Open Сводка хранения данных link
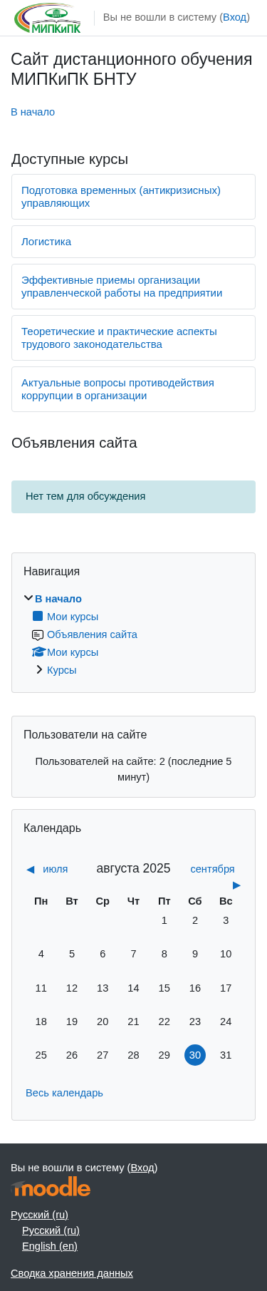The image size is (267, 1291). point(72,1273)
